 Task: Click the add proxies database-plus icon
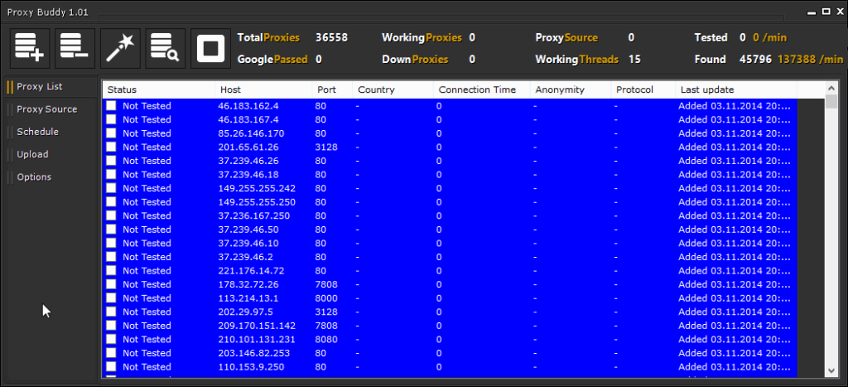(x=30, y=48)
